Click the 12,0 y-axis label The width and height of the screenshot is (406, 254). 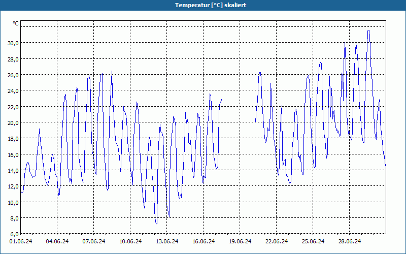[13, 186]
